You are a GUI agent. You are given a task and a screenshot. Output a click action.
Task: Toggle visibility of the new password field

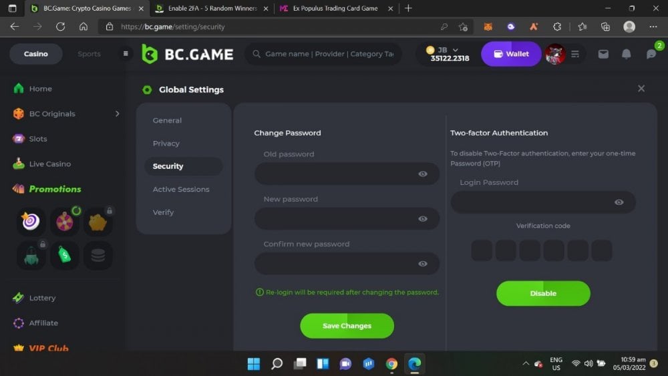[423, 218]
